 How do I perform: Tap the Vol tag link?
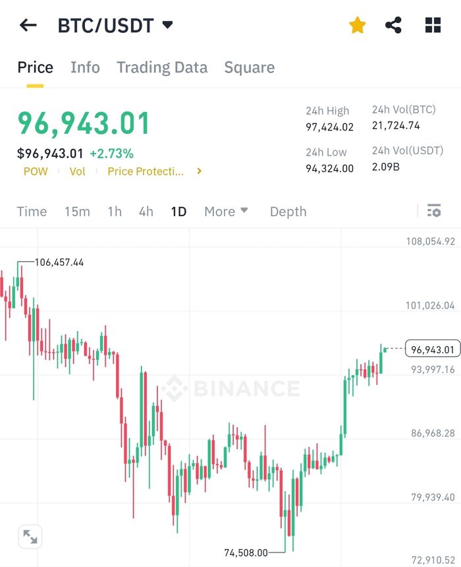tap(78, 171)
